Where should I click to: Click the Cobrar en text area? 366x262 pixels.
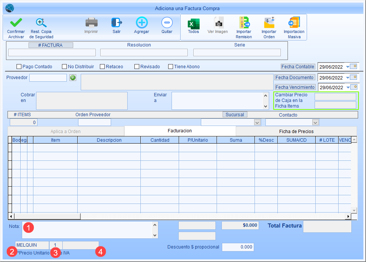(82, 101)
